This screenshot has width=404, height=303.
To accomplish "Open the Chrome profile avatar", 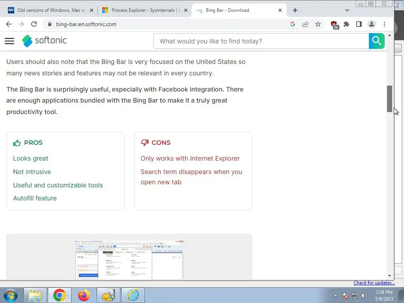I will pyautogui.click(x=372, y=24).
